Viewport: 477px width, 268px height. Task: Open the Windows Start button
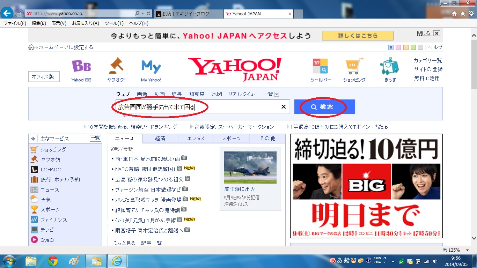[9, 261]
